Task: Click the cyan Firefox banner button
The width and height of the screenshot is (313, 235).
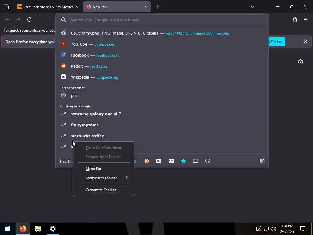Action: (277, 42)
